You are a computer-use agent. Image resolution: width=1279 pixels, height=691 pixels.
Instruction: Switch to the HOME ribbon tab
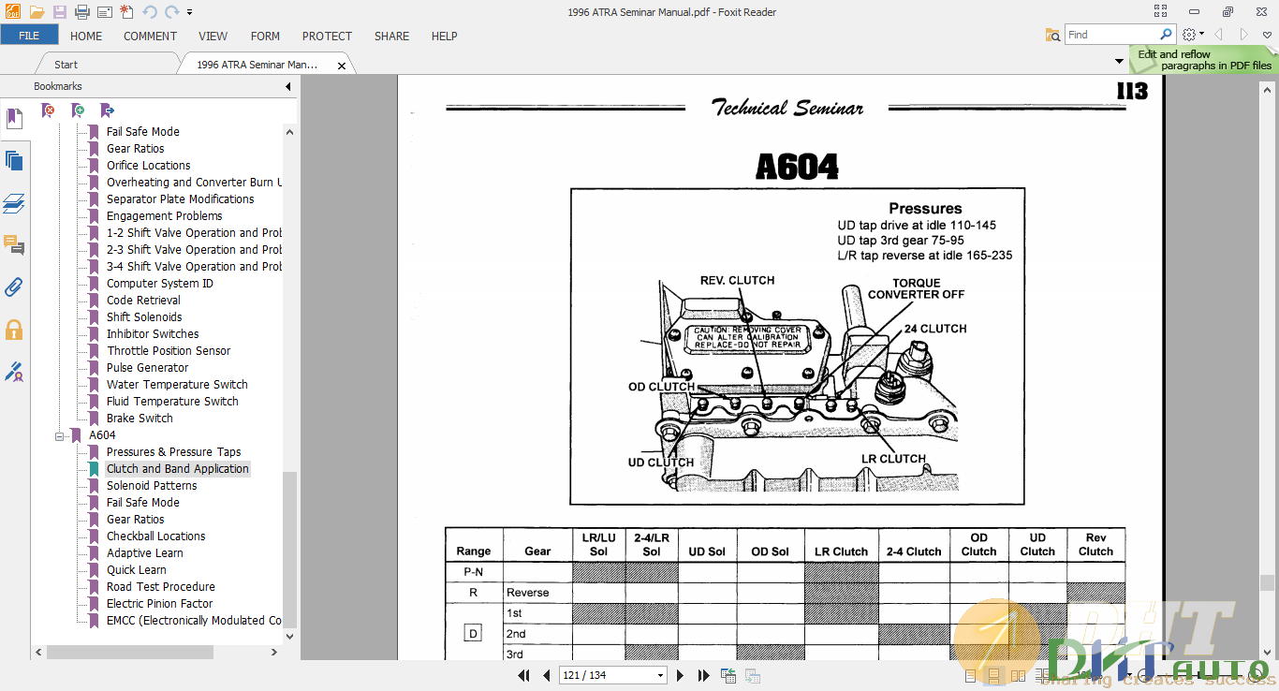(x=86, y=36)
